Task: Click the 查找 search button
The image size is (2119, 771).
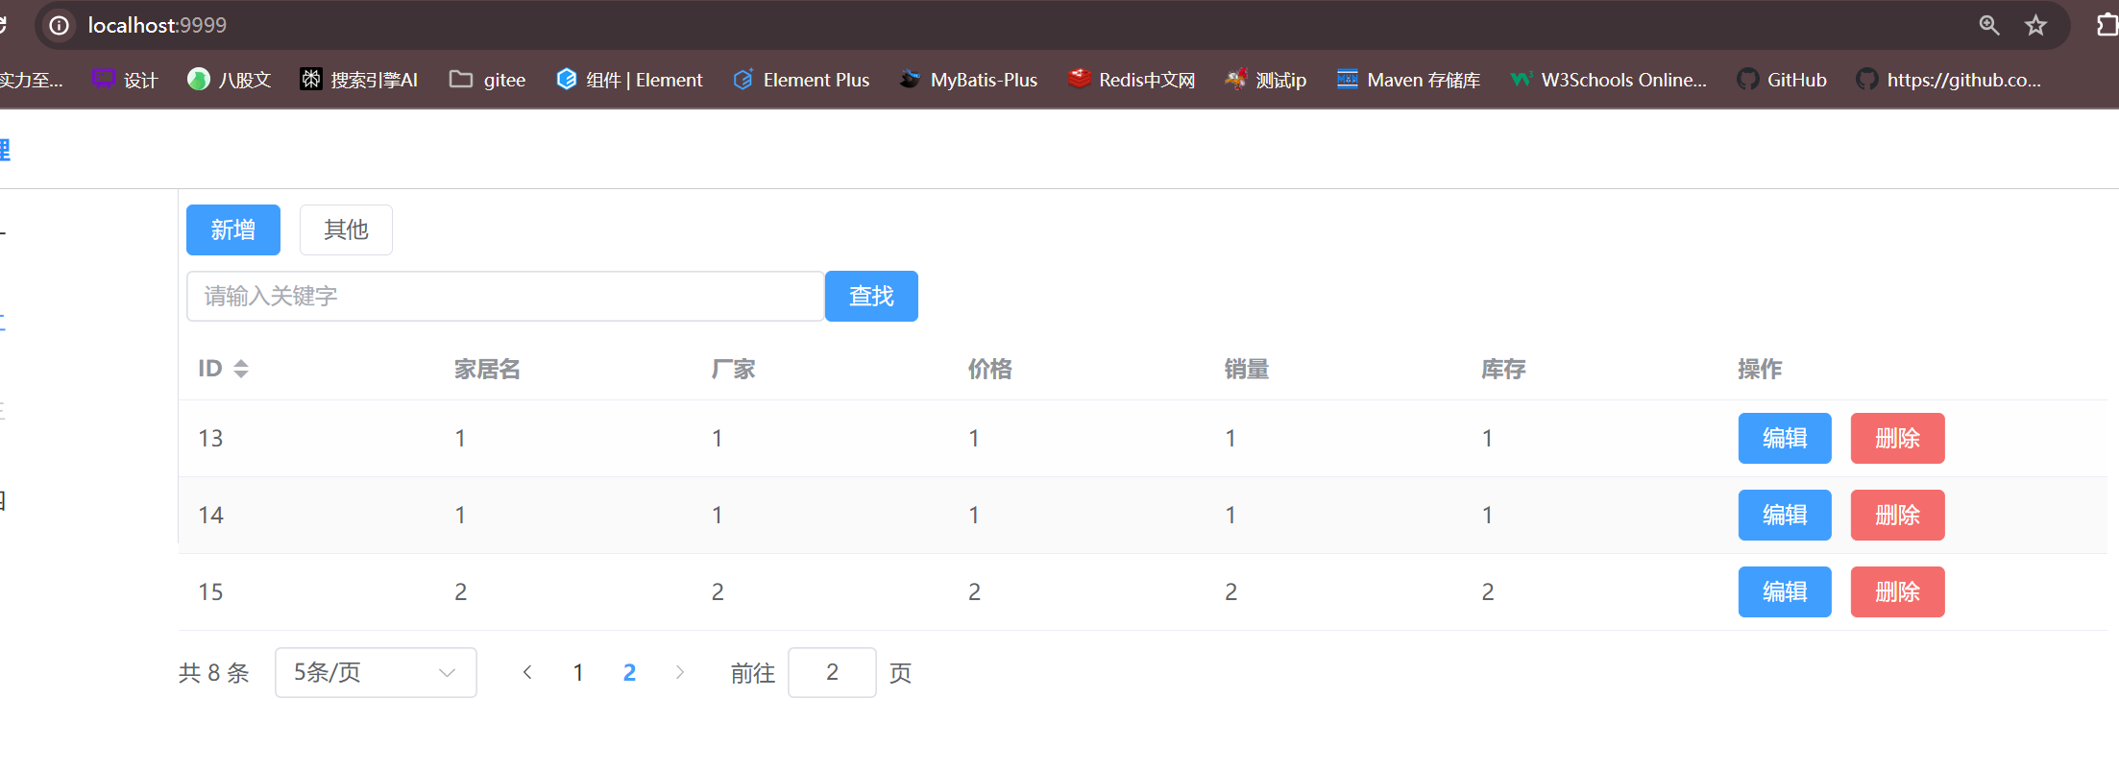Action: coord(871,296)
